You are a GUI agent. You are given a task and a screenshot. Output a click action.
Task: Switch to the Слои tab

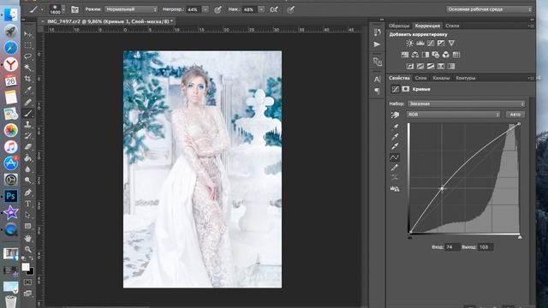click(420, 78)
